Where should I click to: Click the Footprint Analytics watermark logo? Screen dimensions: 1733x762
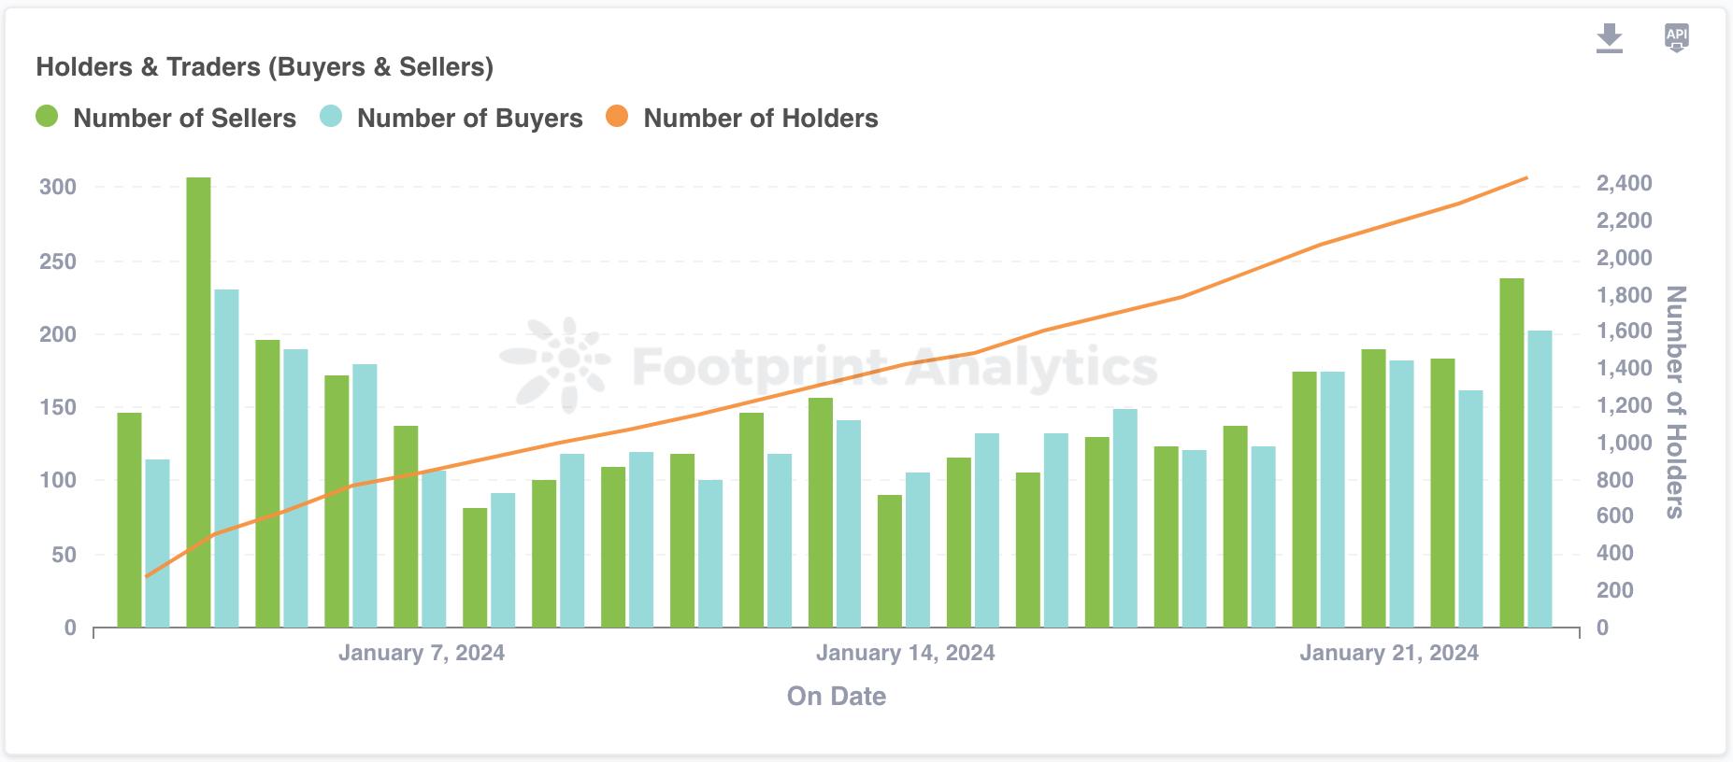tap(557, 365)
